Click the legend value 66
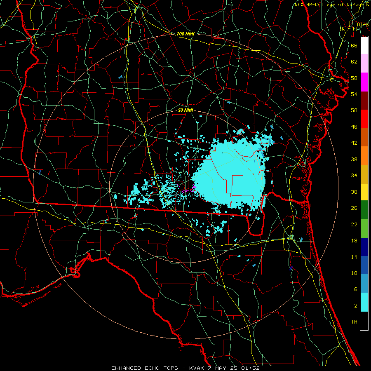Viewport: 371px width, 371px height. [354, 45]
